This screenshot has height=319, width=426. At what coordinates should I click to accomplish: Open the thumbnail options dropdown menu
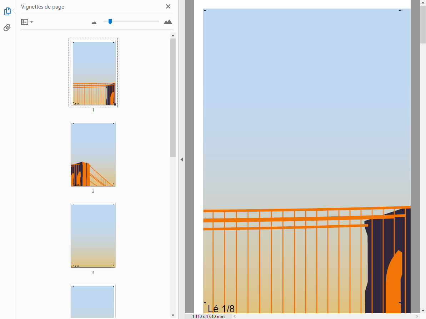[27, 22]
